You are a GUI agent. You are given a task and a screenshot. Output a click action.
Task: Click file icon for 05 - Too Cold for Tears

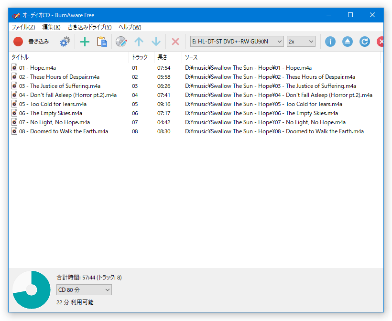pyautogui.click(x=14, y=104)
